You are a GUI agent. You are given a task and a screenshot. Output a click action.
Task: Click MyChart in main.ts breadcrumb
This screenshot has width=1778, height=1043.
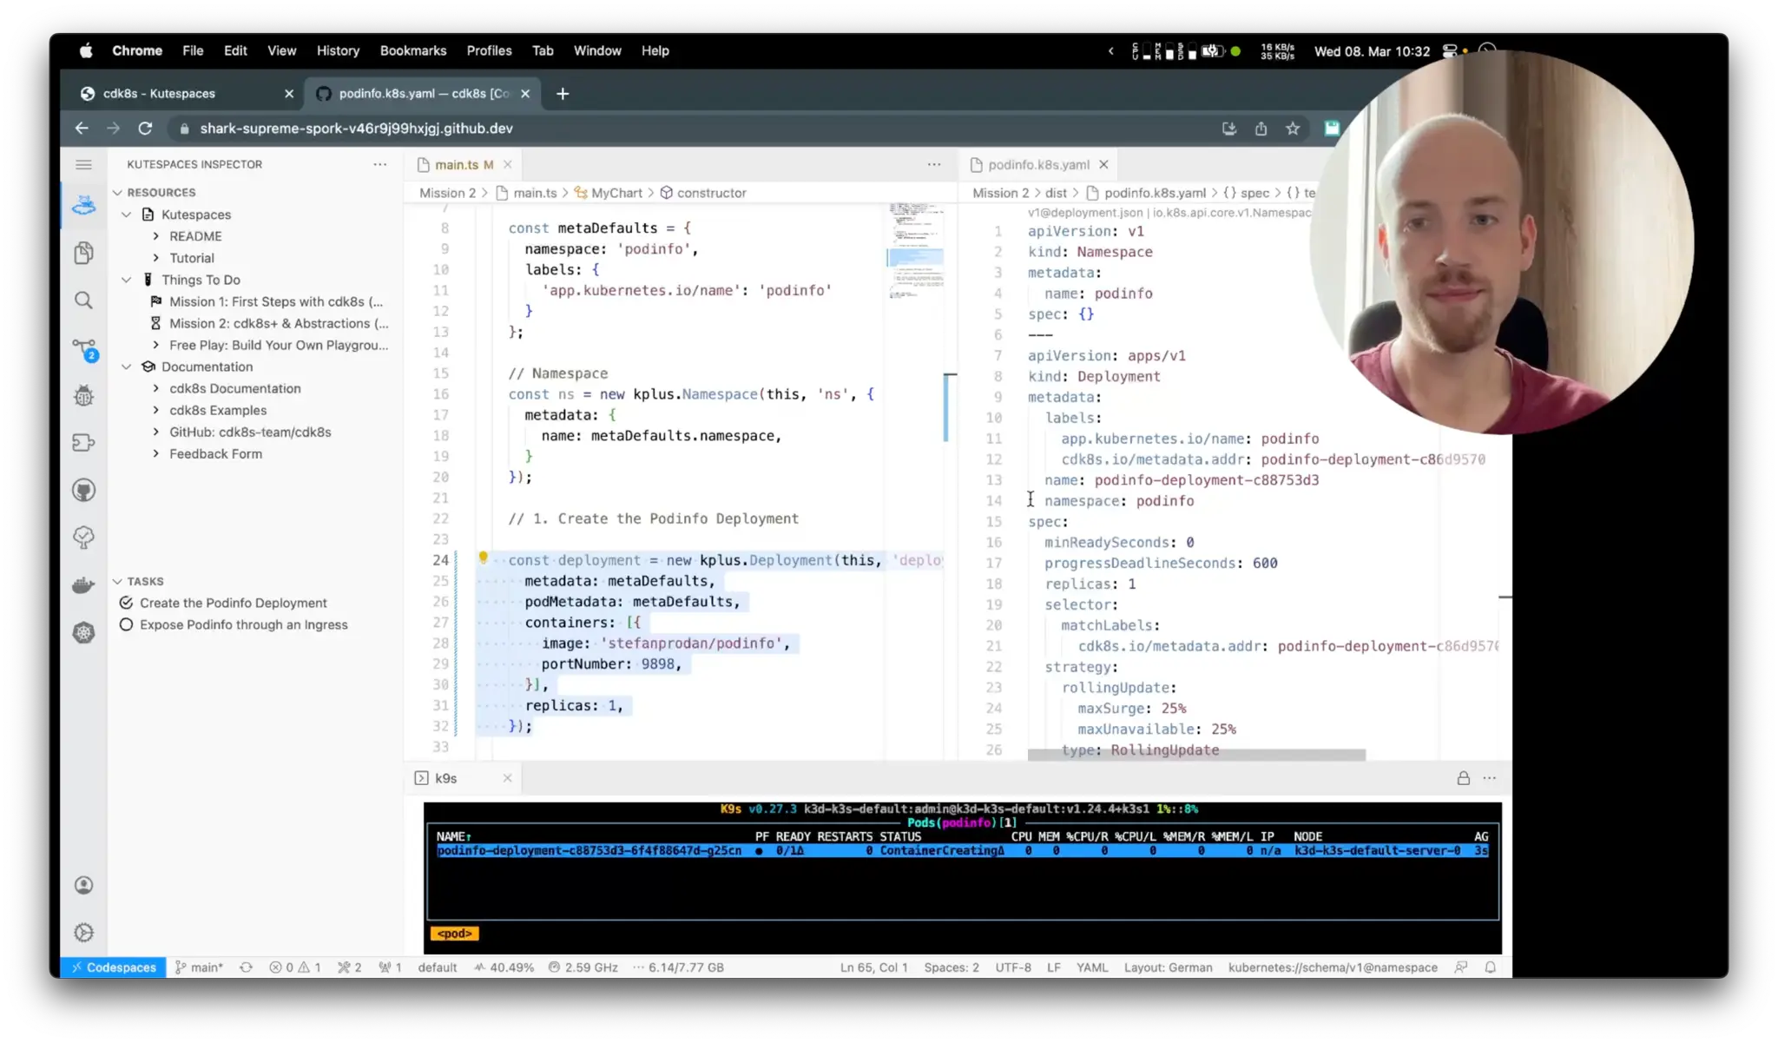pyautogui.click(x=616, y=193)
